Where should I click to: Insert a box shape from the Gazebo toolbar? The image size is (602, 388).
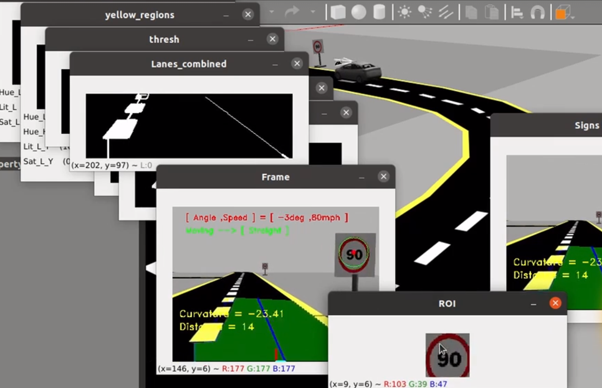tap(338, 12)
